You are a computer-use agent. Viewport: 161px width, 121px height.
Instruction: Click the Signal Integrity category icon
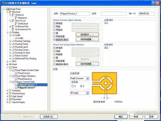(x=10, y=102)
